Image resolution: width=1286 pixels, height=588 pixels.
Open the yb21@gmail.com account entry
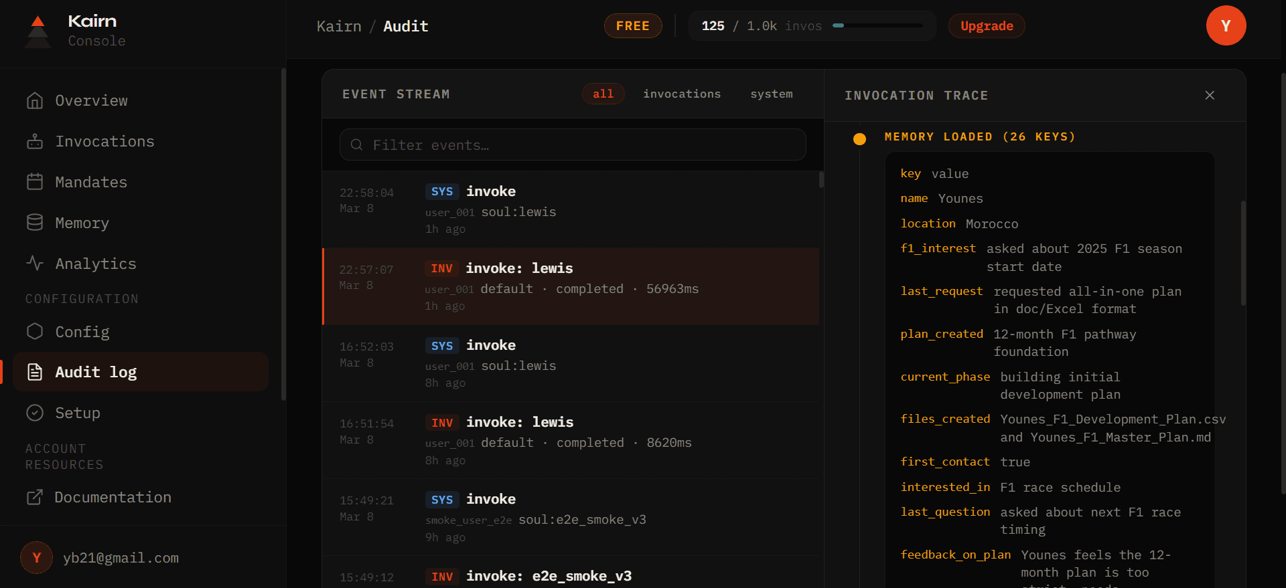121,558
